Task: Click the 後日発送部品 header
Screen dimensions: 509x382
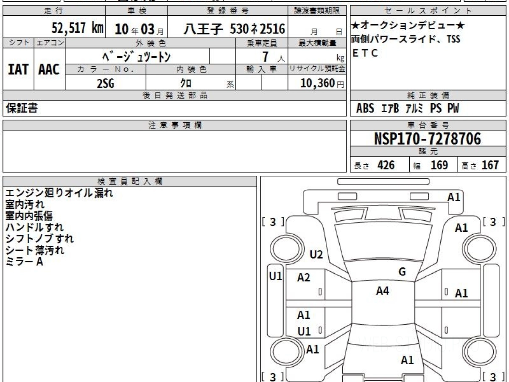Action: pos(175,95)
